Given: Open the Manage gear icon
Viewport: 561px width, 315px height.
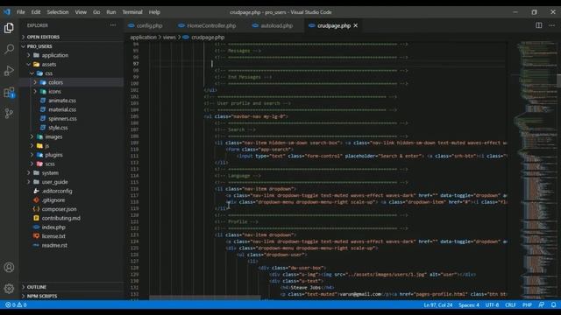Looking at the screenshot, I should click(9, 288).
